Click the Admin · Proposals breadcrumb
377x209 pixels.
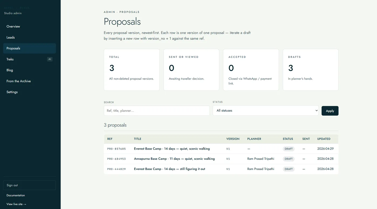[x=122, y=12]
